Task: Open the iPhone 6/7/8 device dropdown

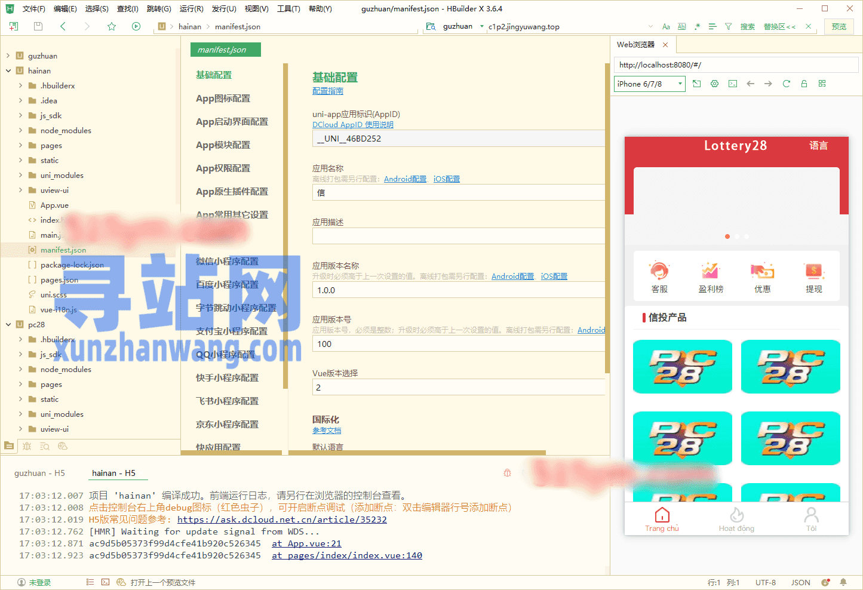Action: [649, 84]
